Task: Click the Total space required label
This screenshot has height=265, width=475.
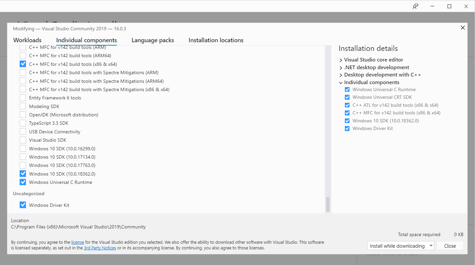Action: 419,234
